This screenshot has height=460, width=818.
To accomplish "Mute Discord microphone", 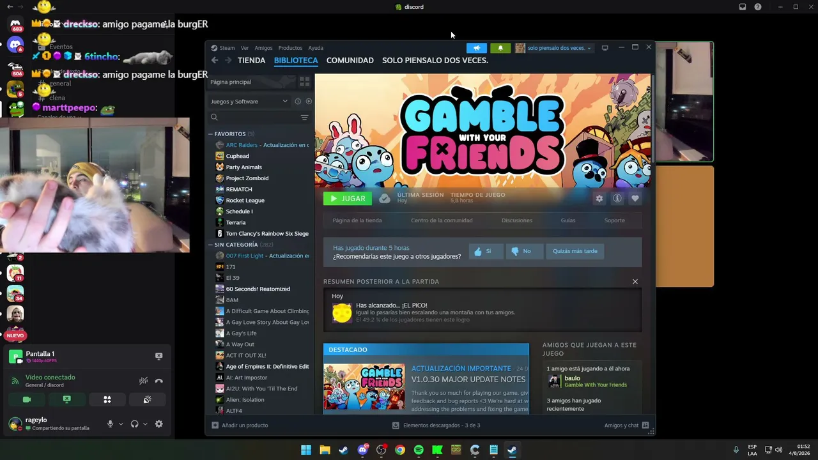I will 111,424.
